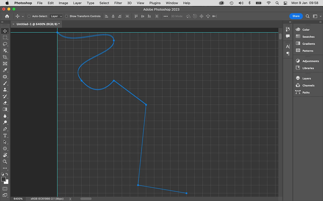Open Edit Toolbar three-dots in tools panel
Screen dimensions: 323x201
(5, 168)
